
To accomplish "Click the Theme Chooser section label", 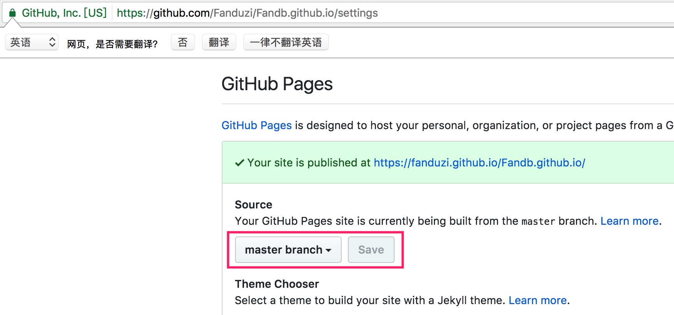I will (277, 284).
